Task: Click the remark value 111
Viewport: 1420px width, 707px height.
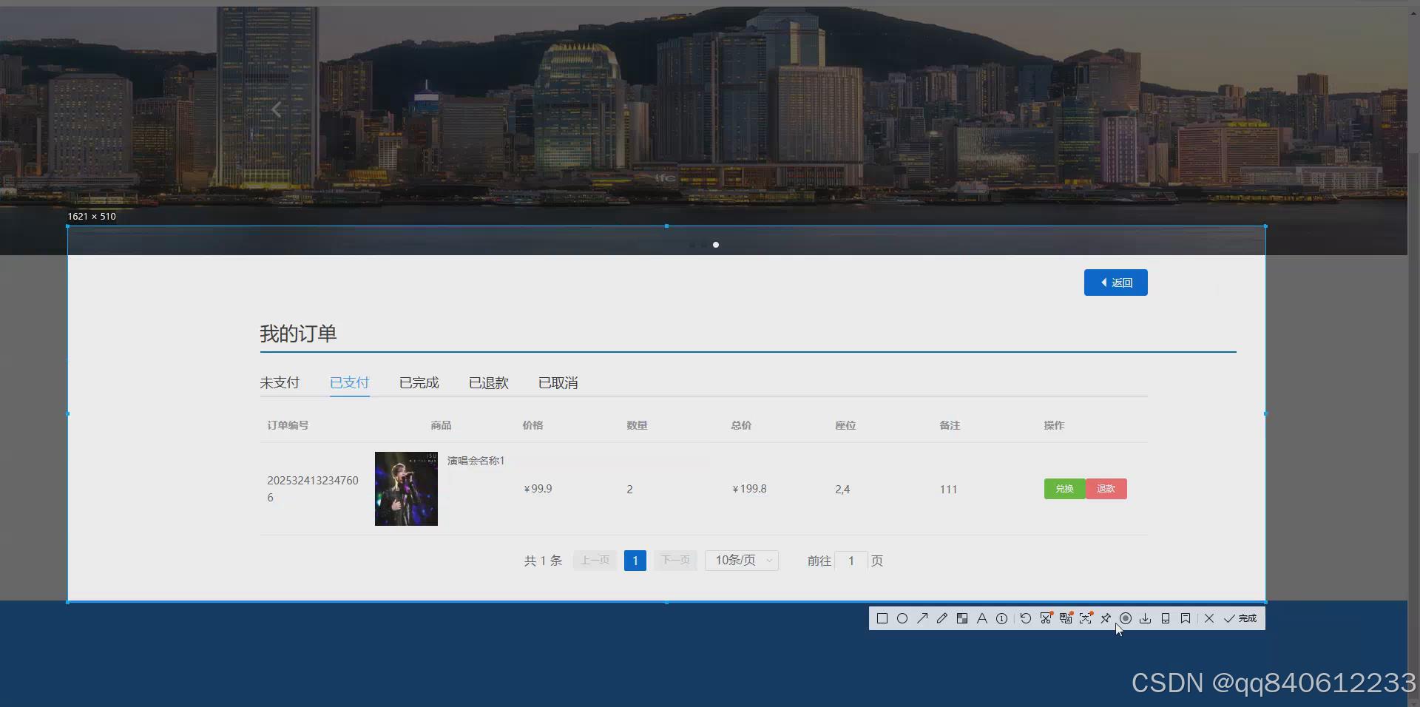Action: click(948, 489)
